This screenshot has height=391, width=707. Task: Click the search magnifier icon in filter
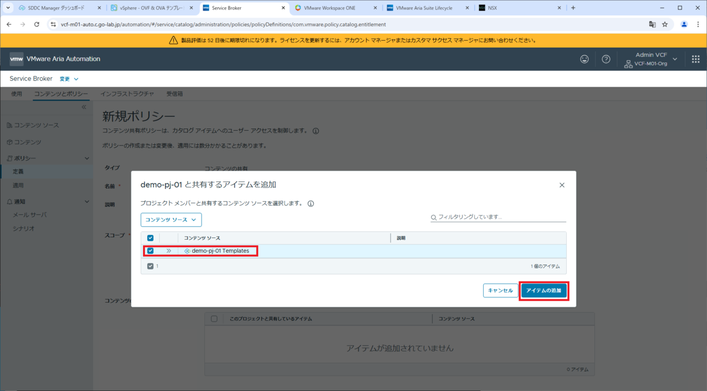[x=434, y=217]
